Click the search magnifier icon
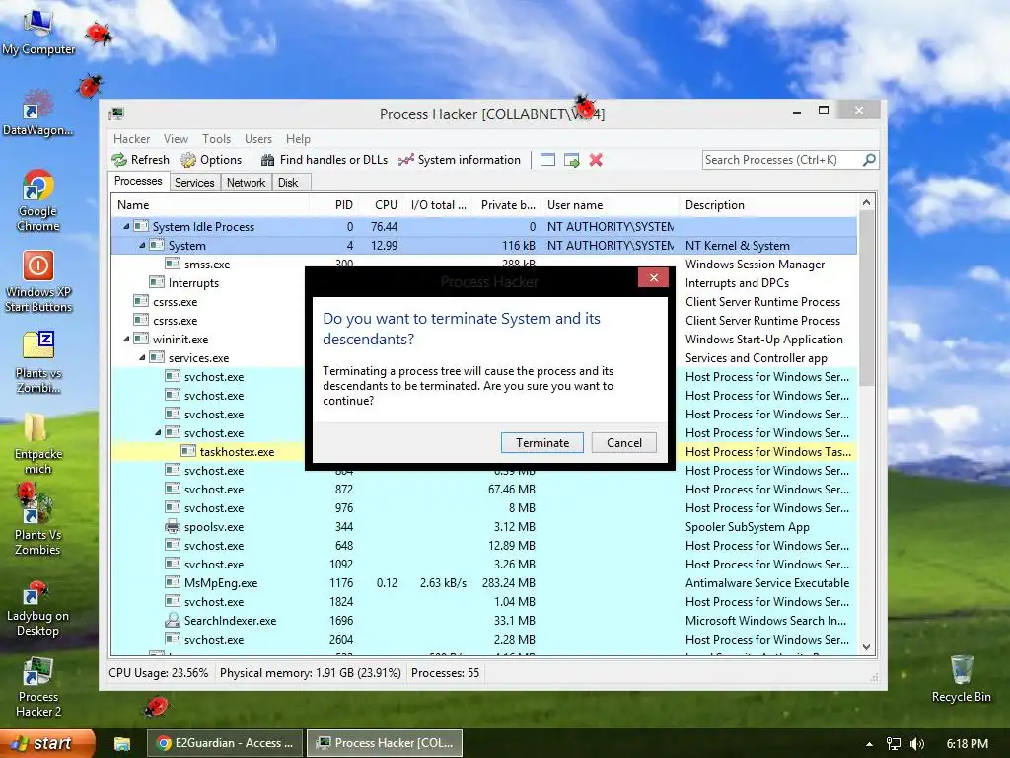The image size is (1010, 758). [x=869, y=159]
